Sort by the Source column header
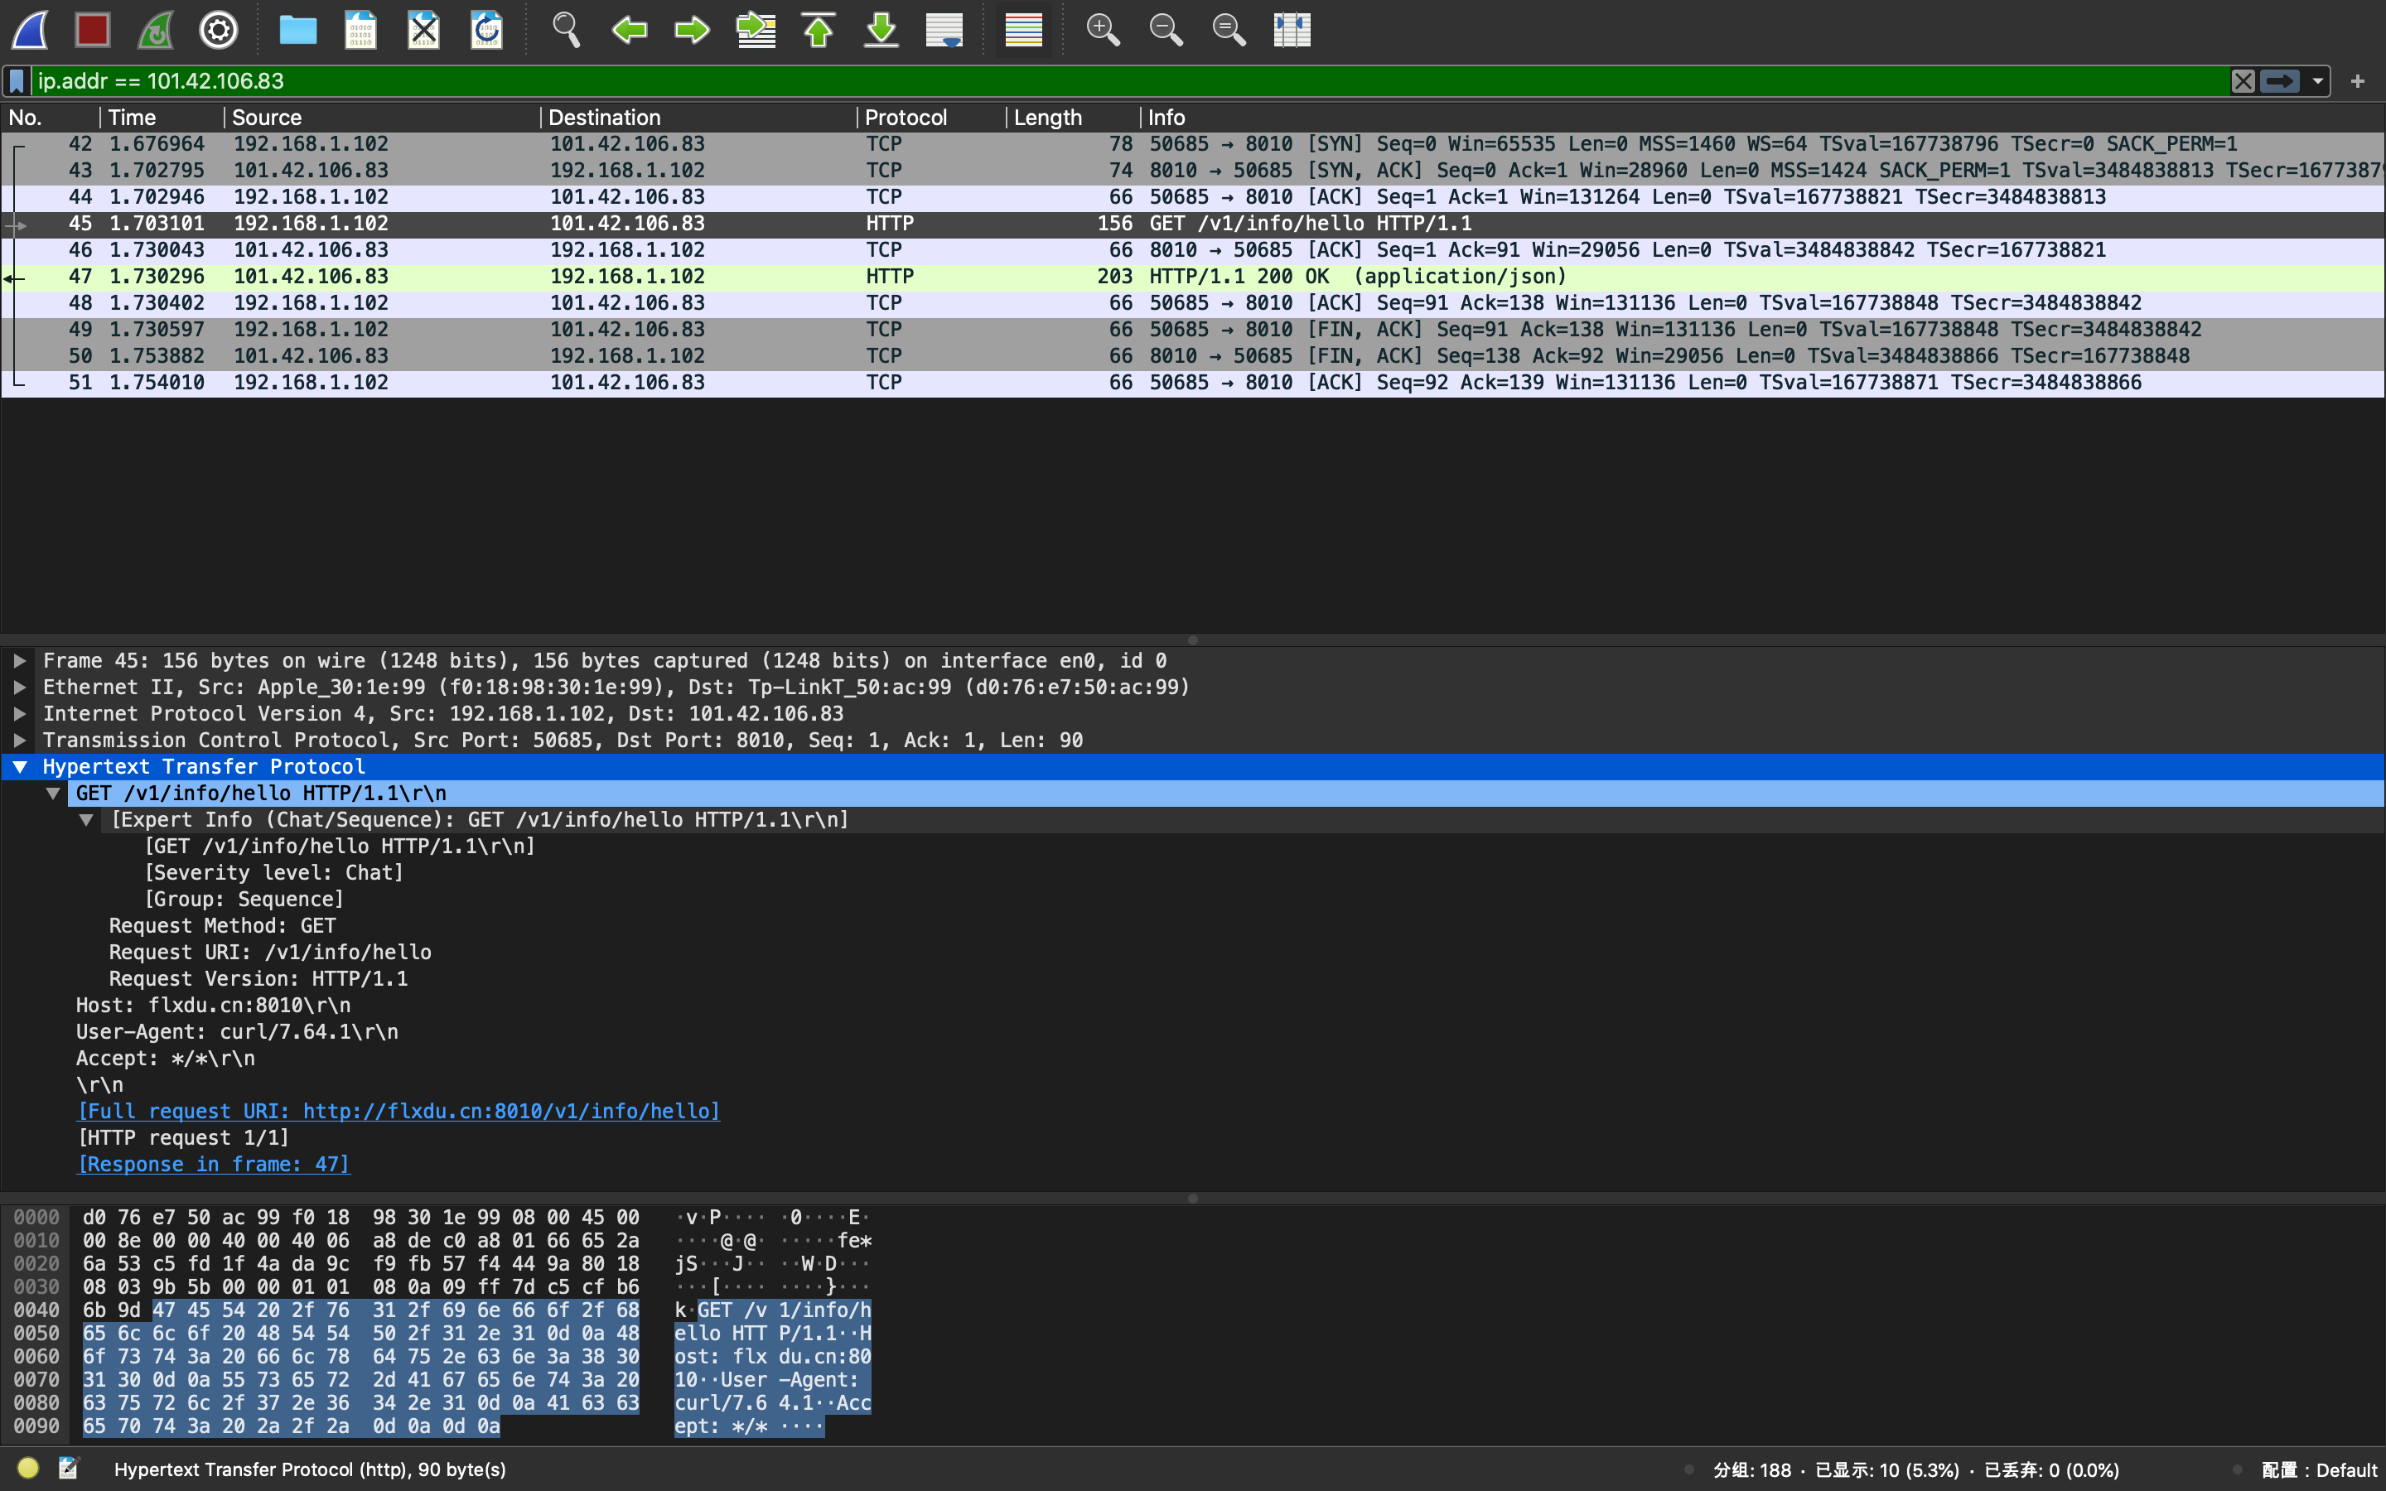Viewport: 2386px width, 1491px height. [383, 118]
